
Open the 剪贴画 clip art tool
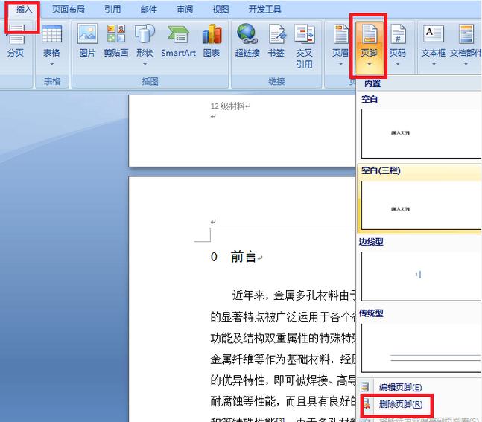(116, 40)
